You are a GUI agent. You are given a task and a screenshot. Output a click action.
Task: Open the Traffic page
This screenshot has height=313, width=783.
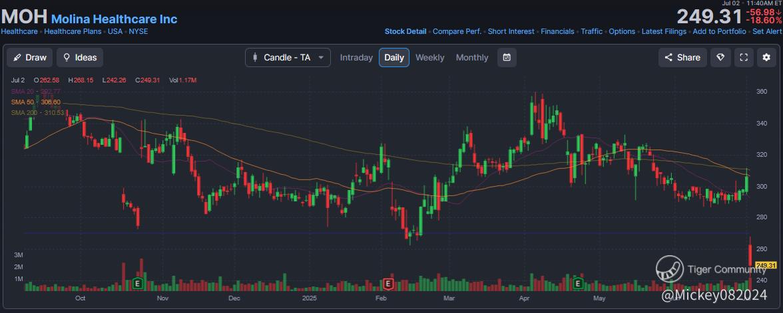coord(592,31)
